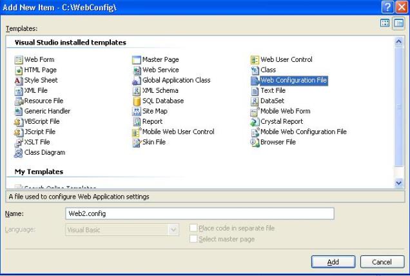This screenshot has width=410, height=276.
Task: Click the Add button
Action: pyautogui.click(x=333, y=262)
